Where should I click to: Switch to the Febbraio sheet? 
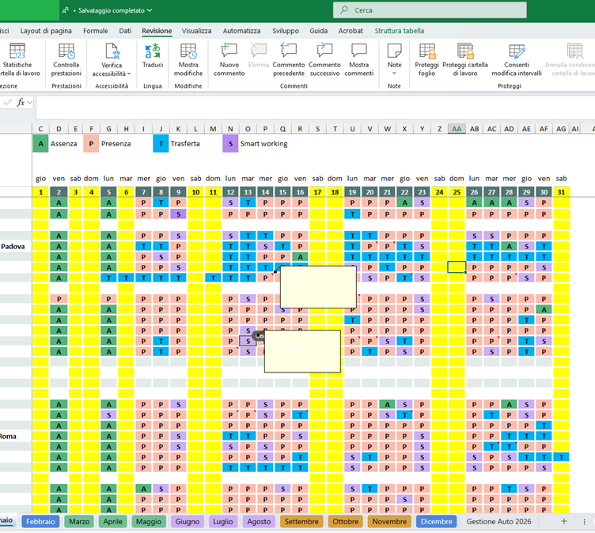[x=40, y=521]
